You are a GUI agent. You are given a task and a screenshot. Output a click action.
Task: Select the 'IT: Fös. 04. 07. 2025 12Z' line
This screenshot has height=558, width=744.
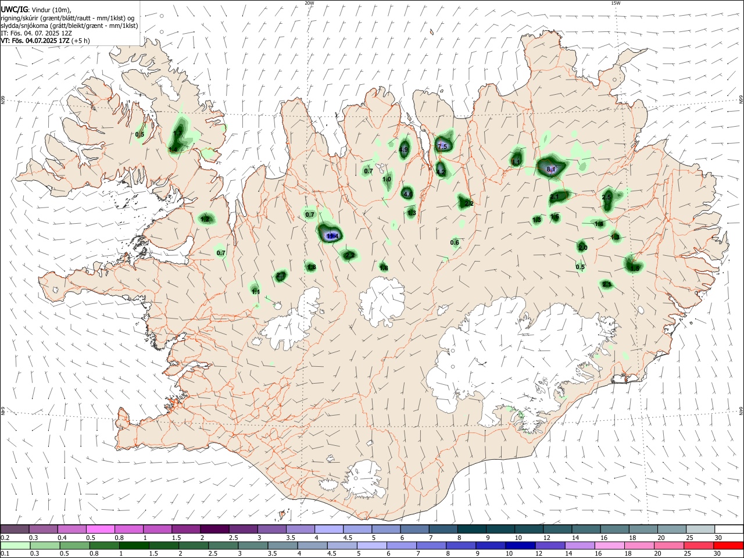(36, 33)
